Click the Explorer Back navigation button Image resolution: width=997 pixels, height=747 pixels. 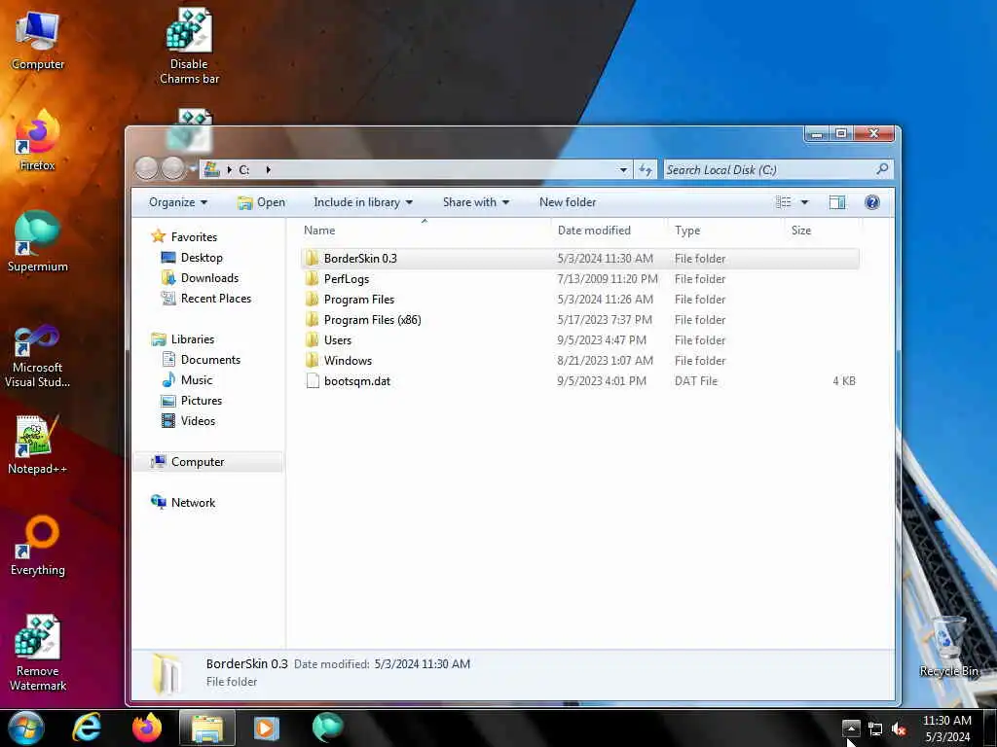tap(146, 168)
